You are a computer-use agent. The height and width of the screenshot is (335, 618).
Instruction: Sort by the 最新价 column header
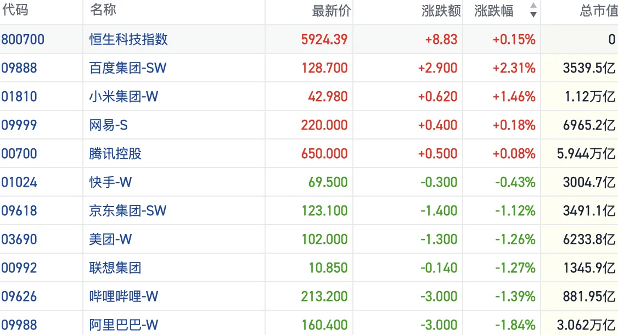point(331,11)
